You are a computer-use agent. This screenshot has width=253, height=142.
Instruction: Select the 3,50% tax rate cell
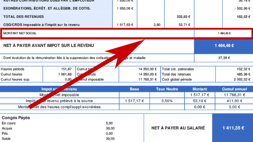(167, 101)
